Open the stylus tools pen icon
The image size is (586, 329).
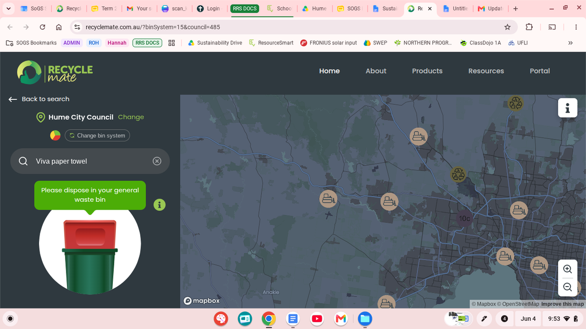point(484,319)
